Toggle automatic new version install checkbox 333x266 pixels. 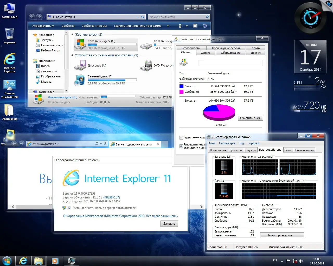[x=69, y=208]
